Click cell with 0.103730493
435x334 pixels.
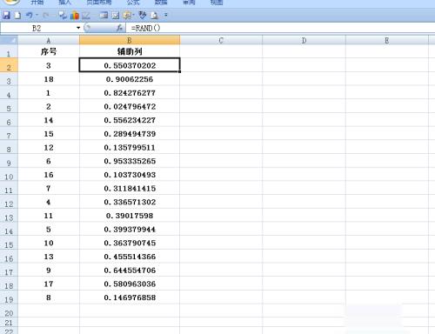pos(130,175)
